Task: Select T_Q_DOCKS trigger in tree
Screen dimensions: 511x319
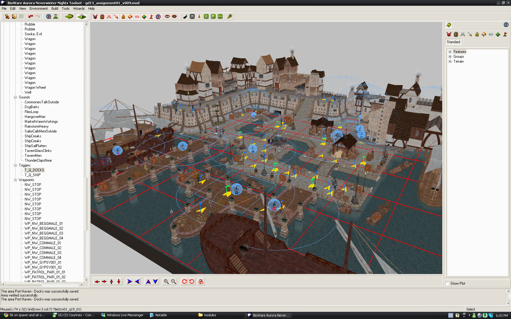Action: 34,170
